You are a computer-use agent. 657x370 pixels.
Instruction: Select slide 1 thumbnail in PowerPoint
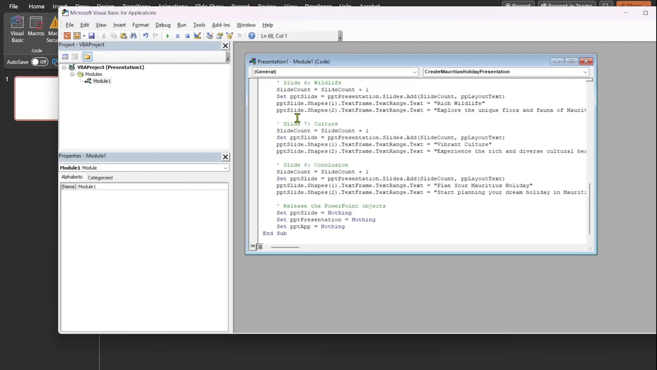coord(37,98)
